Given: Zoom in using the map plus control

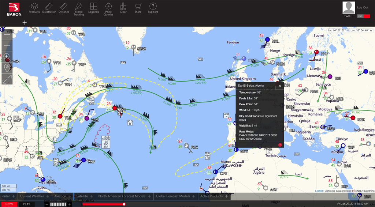Looking at the screenshot, I should [x=7, y=35].
